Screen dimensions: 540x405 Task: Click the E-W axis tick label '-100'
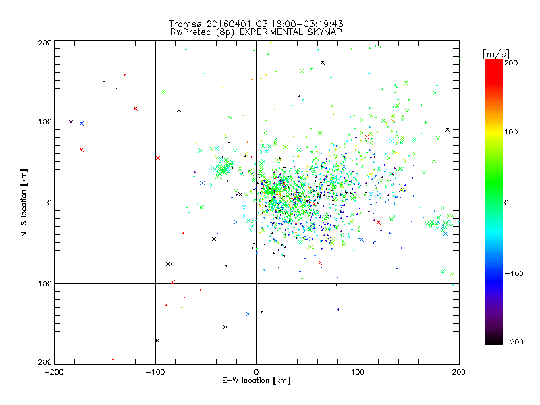[155, 372]
